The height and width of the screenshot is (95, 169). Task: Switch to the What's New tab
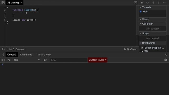44,55
